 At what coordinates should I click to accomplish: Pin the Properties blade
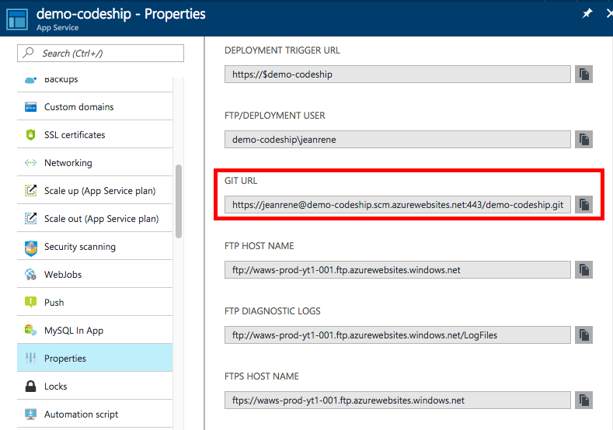[587, 13]
